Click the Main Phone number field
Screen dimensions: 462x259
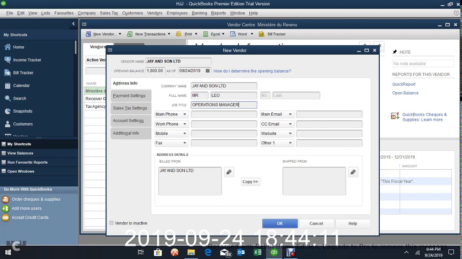coord(224,114)
